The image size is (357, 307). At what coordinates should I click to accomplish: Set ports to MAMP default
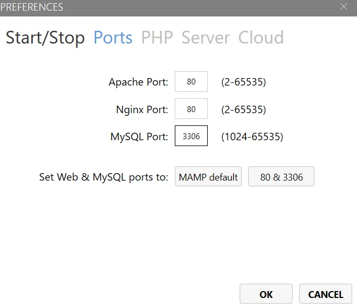(x=208, y=176)
